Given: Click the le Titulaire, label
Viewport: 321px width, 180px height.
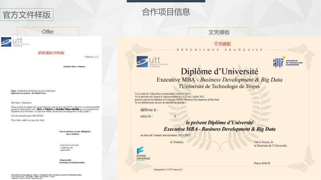Looking at the screenshot, I should pyautogui.click(x=177, y=142).
